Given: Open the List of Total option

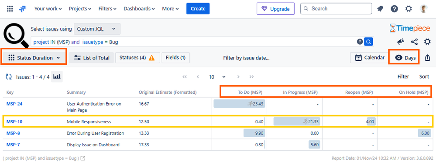Looking at the screenshot, I should coord(91,58).
